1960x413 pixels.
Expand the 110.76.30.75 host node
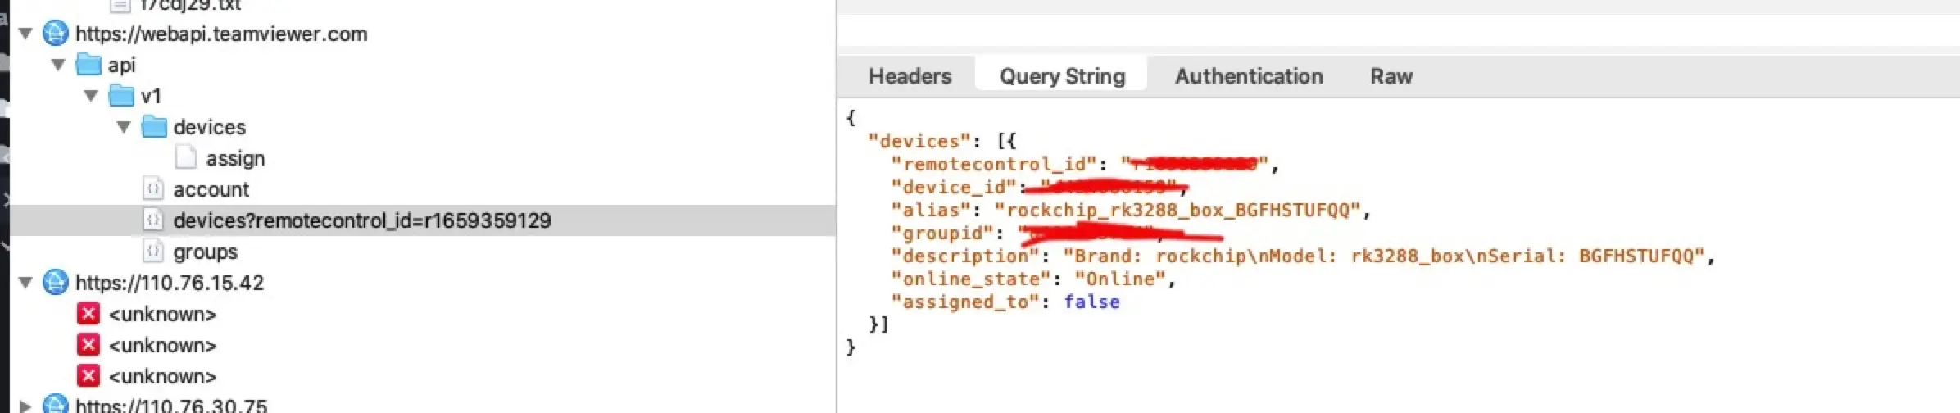pyautogui.click(x=25, y=405)
